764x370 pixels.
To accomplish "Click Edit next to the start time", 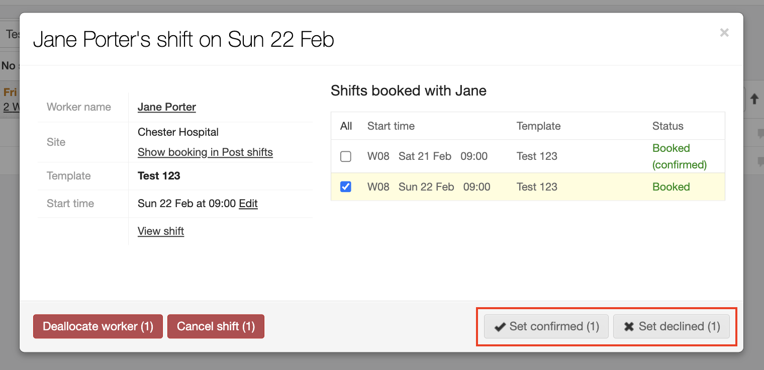I will (x=249, y=204).
